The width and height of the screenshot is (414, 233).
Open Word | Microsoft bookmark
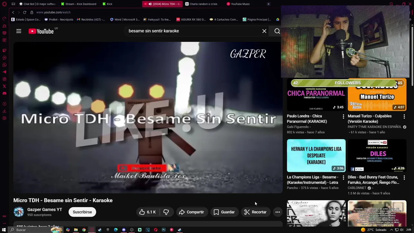[x=125, y=19]
